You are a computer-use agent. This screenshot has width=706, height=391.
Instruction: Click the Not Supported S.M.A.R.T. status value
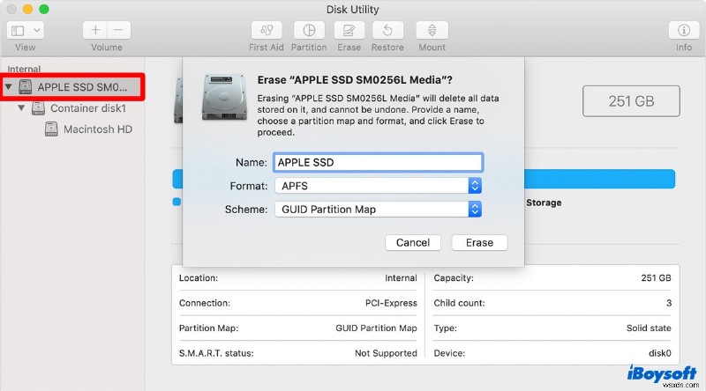coord(386,353)
